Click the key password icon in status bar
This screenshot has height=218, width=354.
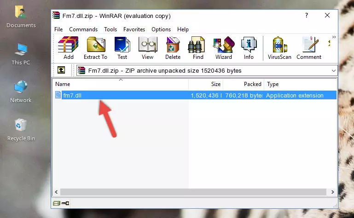pos(65,203)
